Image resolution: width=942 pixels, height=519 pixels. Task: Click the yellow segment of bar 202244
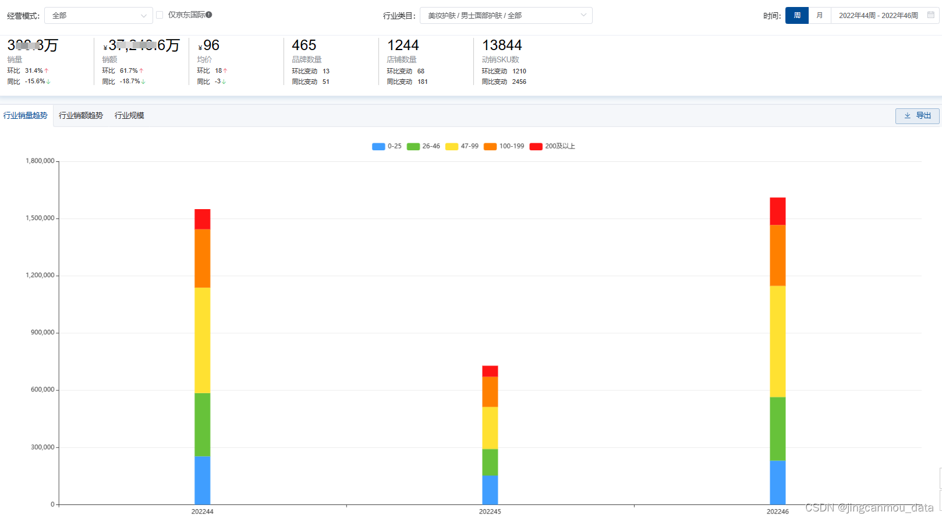tap(203, 340)
